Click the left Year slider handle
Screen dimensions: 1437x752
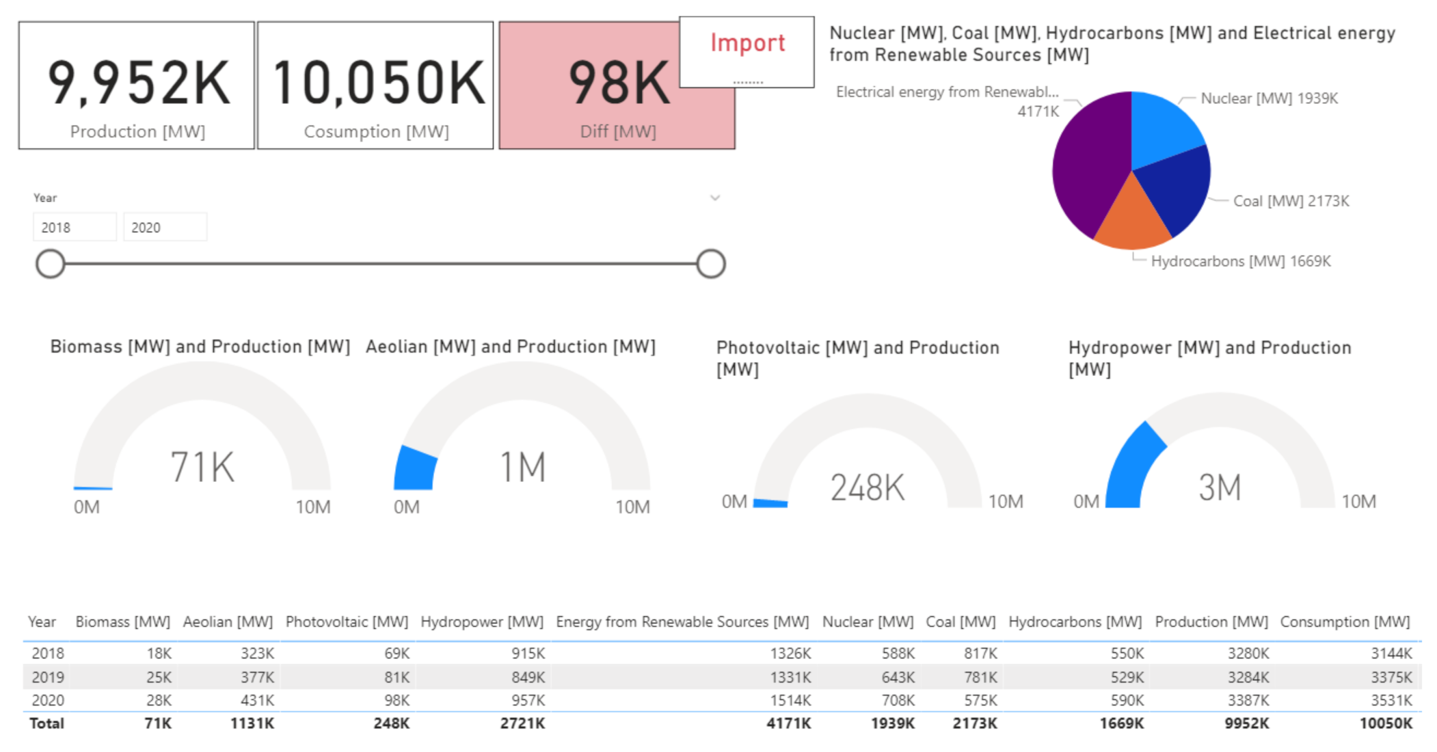point(50,264)
